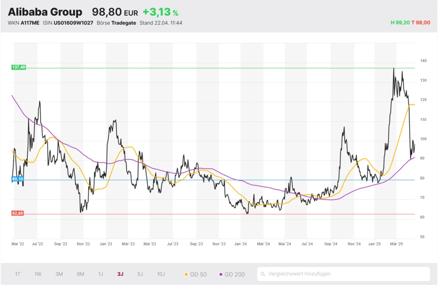Click the Alibaba Group title

tap(45, 12)
